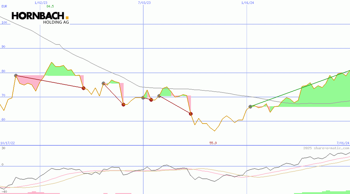Image resolution: width=350 pixels, height=194 pixels.
Task: Click the 7/01/24 end date label
Action: click(343, 143)
